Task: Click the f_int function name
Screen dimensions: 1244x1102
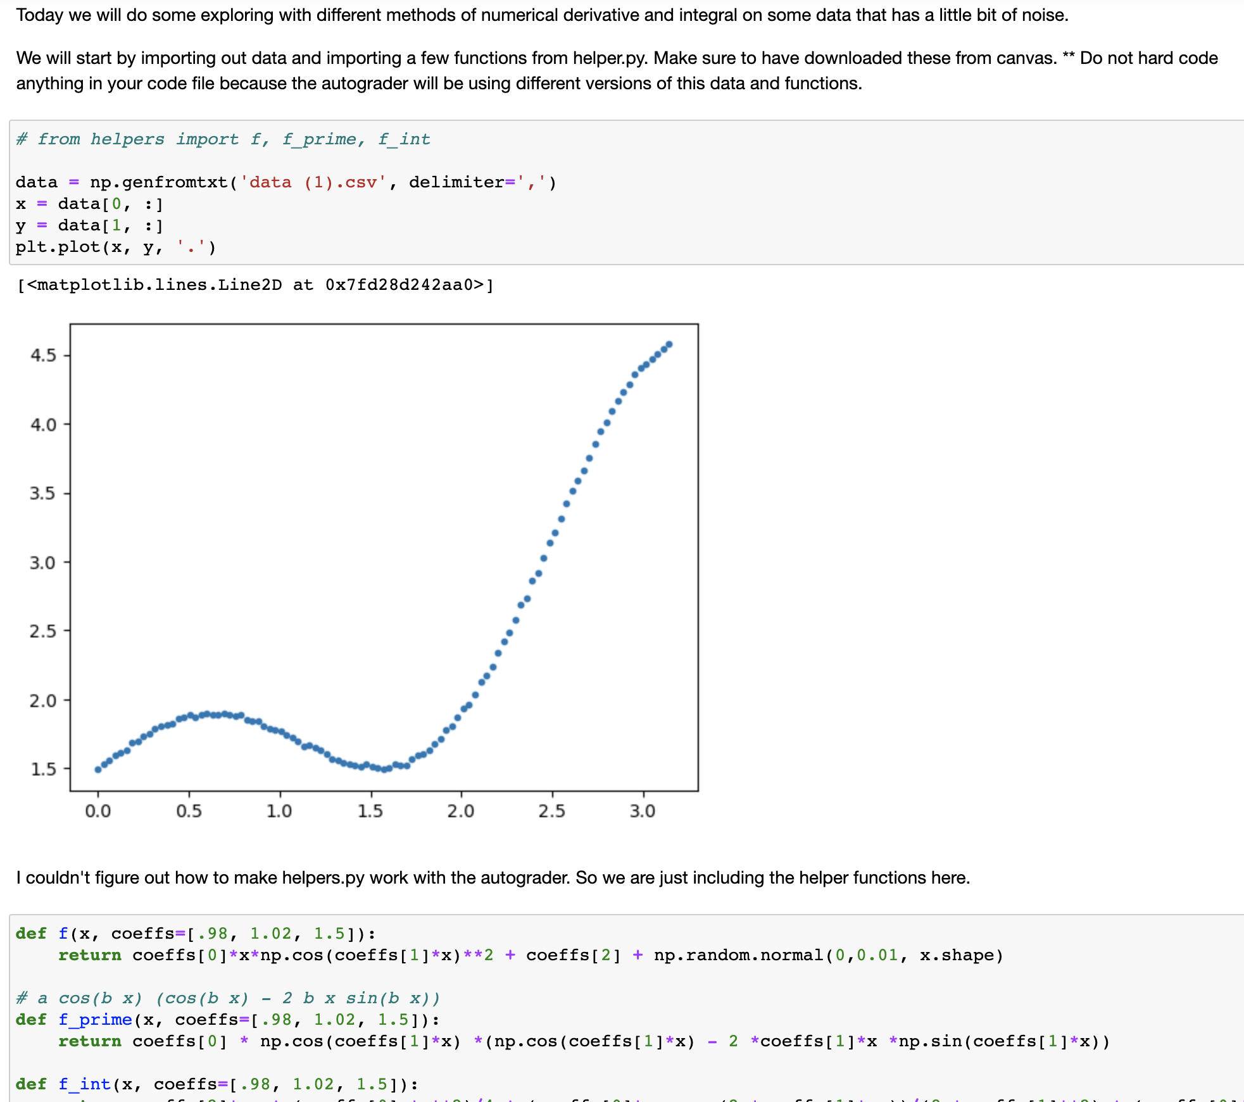Action: 84,1084
